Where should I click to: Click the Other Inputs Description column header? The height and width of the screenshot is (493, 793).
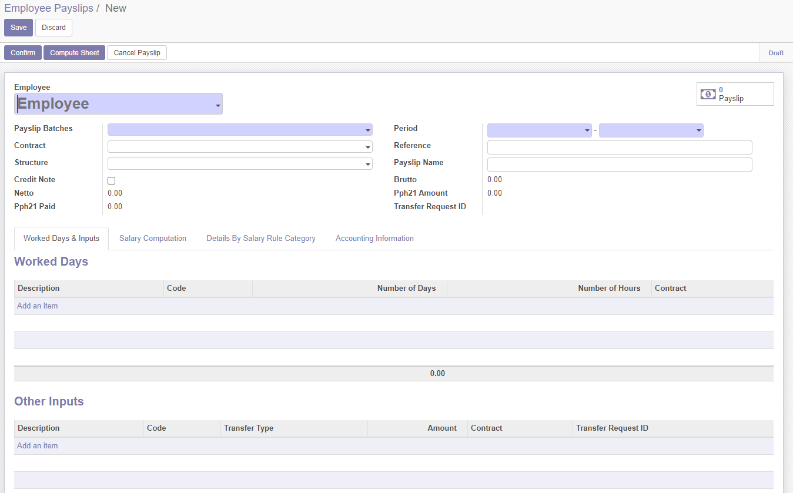pyautogui.click(x=79, y=428)
